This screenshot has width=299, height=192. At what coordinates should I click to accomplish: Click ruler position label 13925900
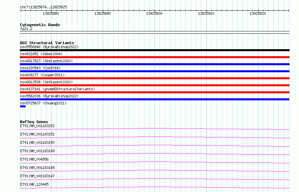(x=154, y=13)
